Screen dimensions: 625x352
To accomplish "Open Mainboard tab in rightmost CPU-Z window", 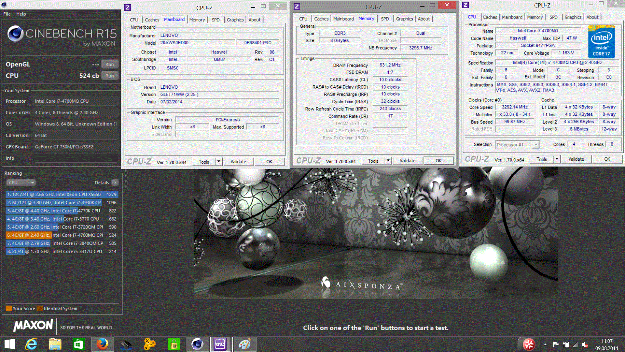I will [512, 17].
